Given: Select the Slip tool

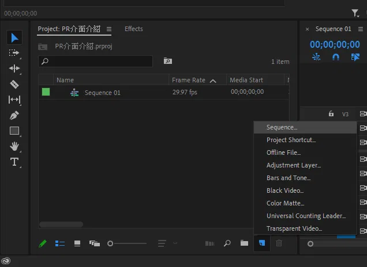Looking at the screenshot, I should click(x=14, y=100).
